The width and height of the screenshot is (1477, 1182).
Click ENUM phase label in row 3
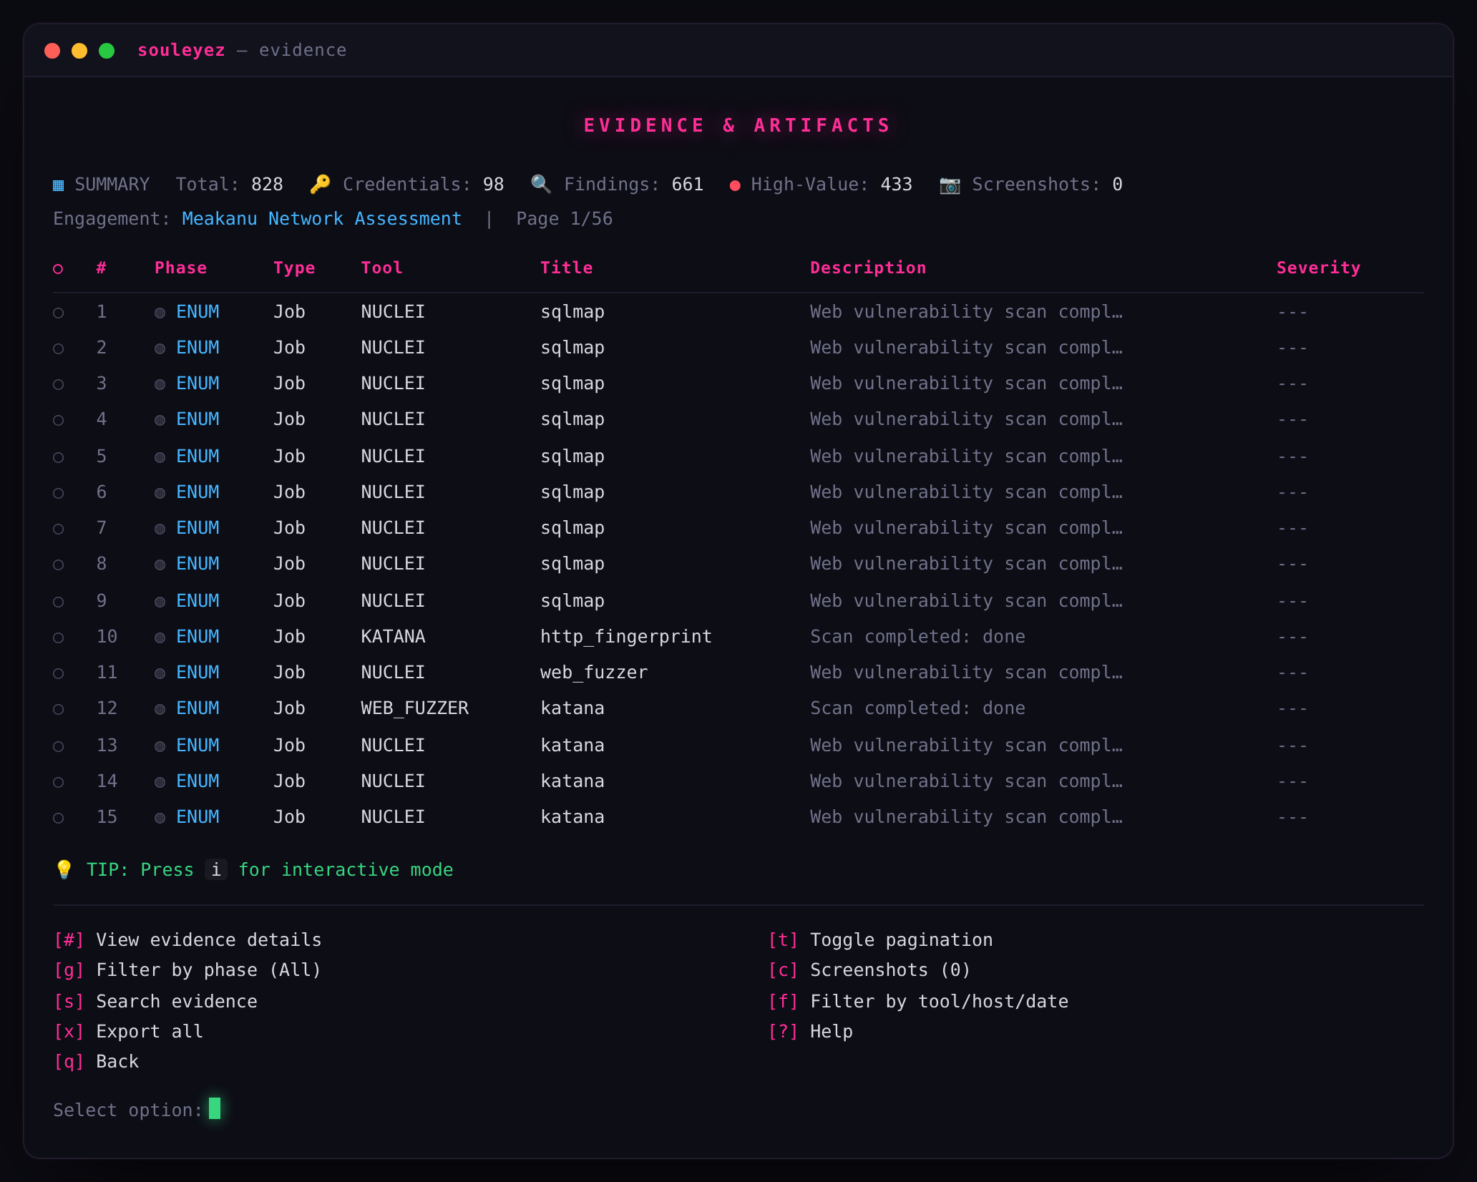(198, 383)
